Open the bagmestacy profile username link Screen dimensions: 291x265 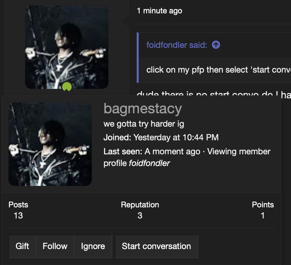(x=143, y=108)
